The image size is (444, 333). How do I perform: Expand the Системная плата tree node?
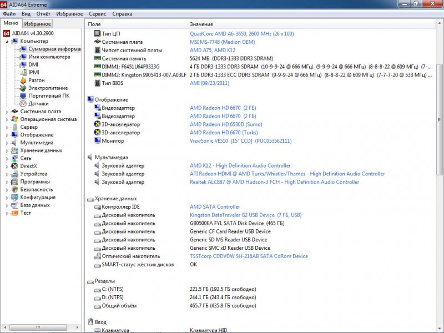pyautogui.click(x=7, y=112)
